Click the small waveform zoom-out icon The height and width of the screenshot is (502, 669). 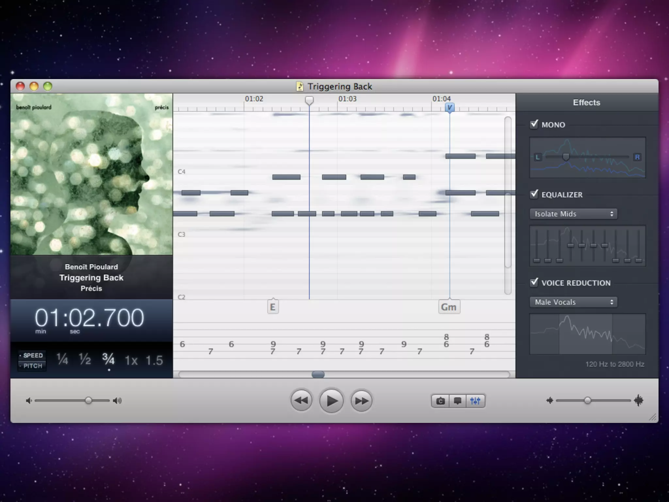point(550,400)
